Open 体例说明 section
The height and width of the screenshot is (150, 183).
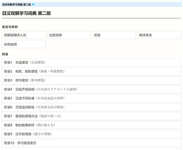click(24, 44)
